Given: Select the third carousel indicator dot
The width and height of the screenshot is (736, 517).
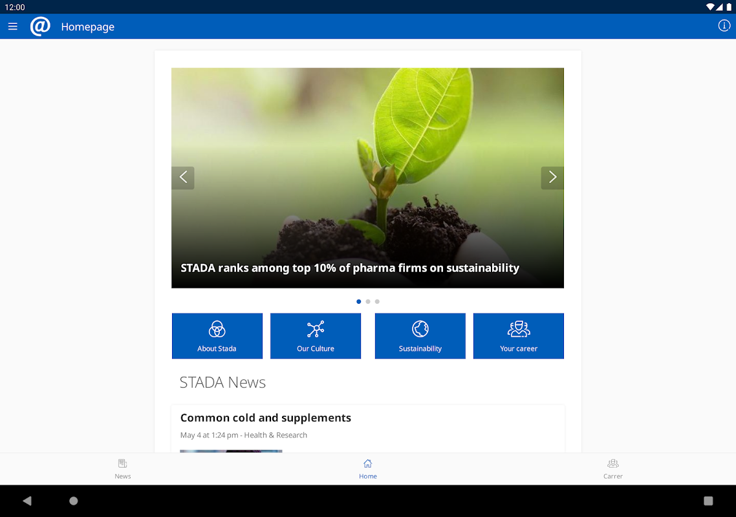Looking at the screenshot, I should click(378, 302).
